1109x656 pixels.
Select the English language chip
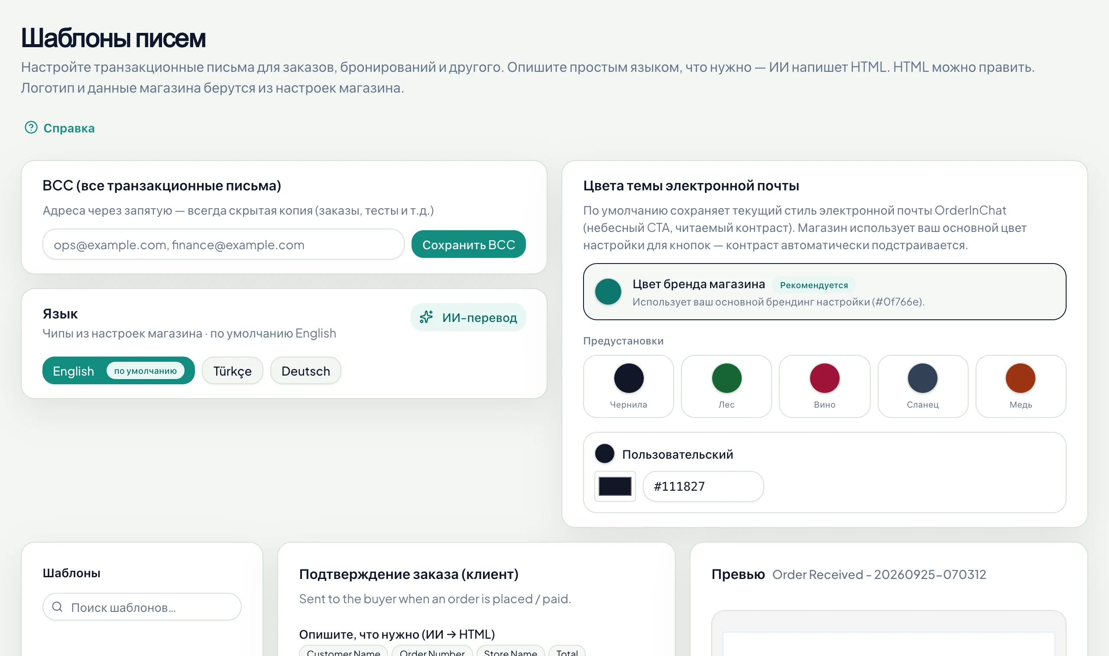tap(118, 371)
